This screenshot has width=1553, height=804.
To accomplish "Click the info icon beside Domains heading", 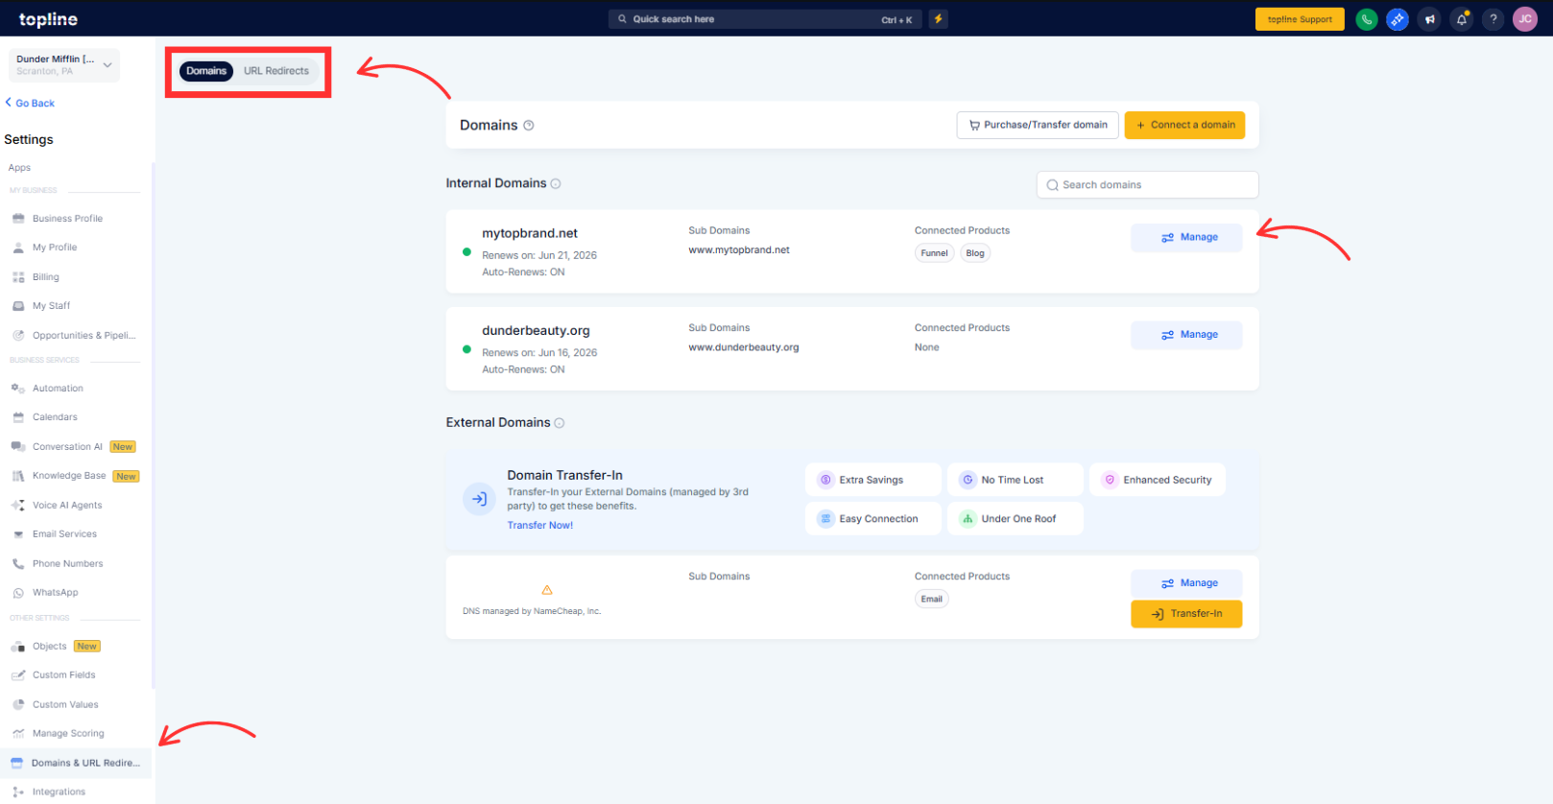I will 529,126.
